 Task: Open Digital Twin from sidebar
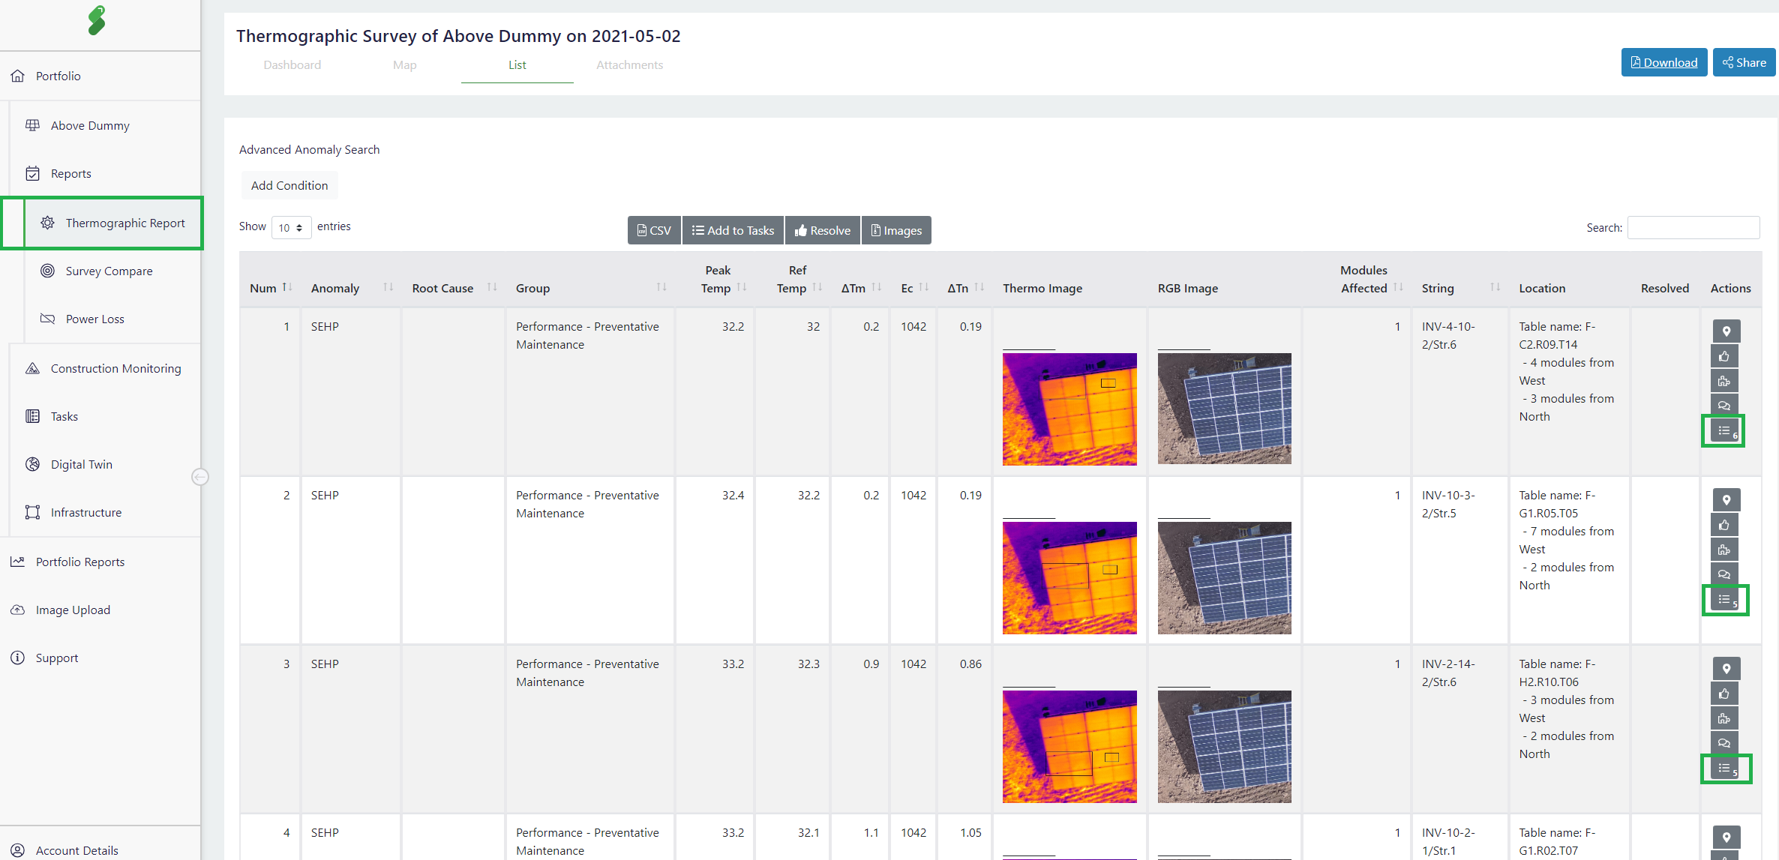click(x=81, y=464)
